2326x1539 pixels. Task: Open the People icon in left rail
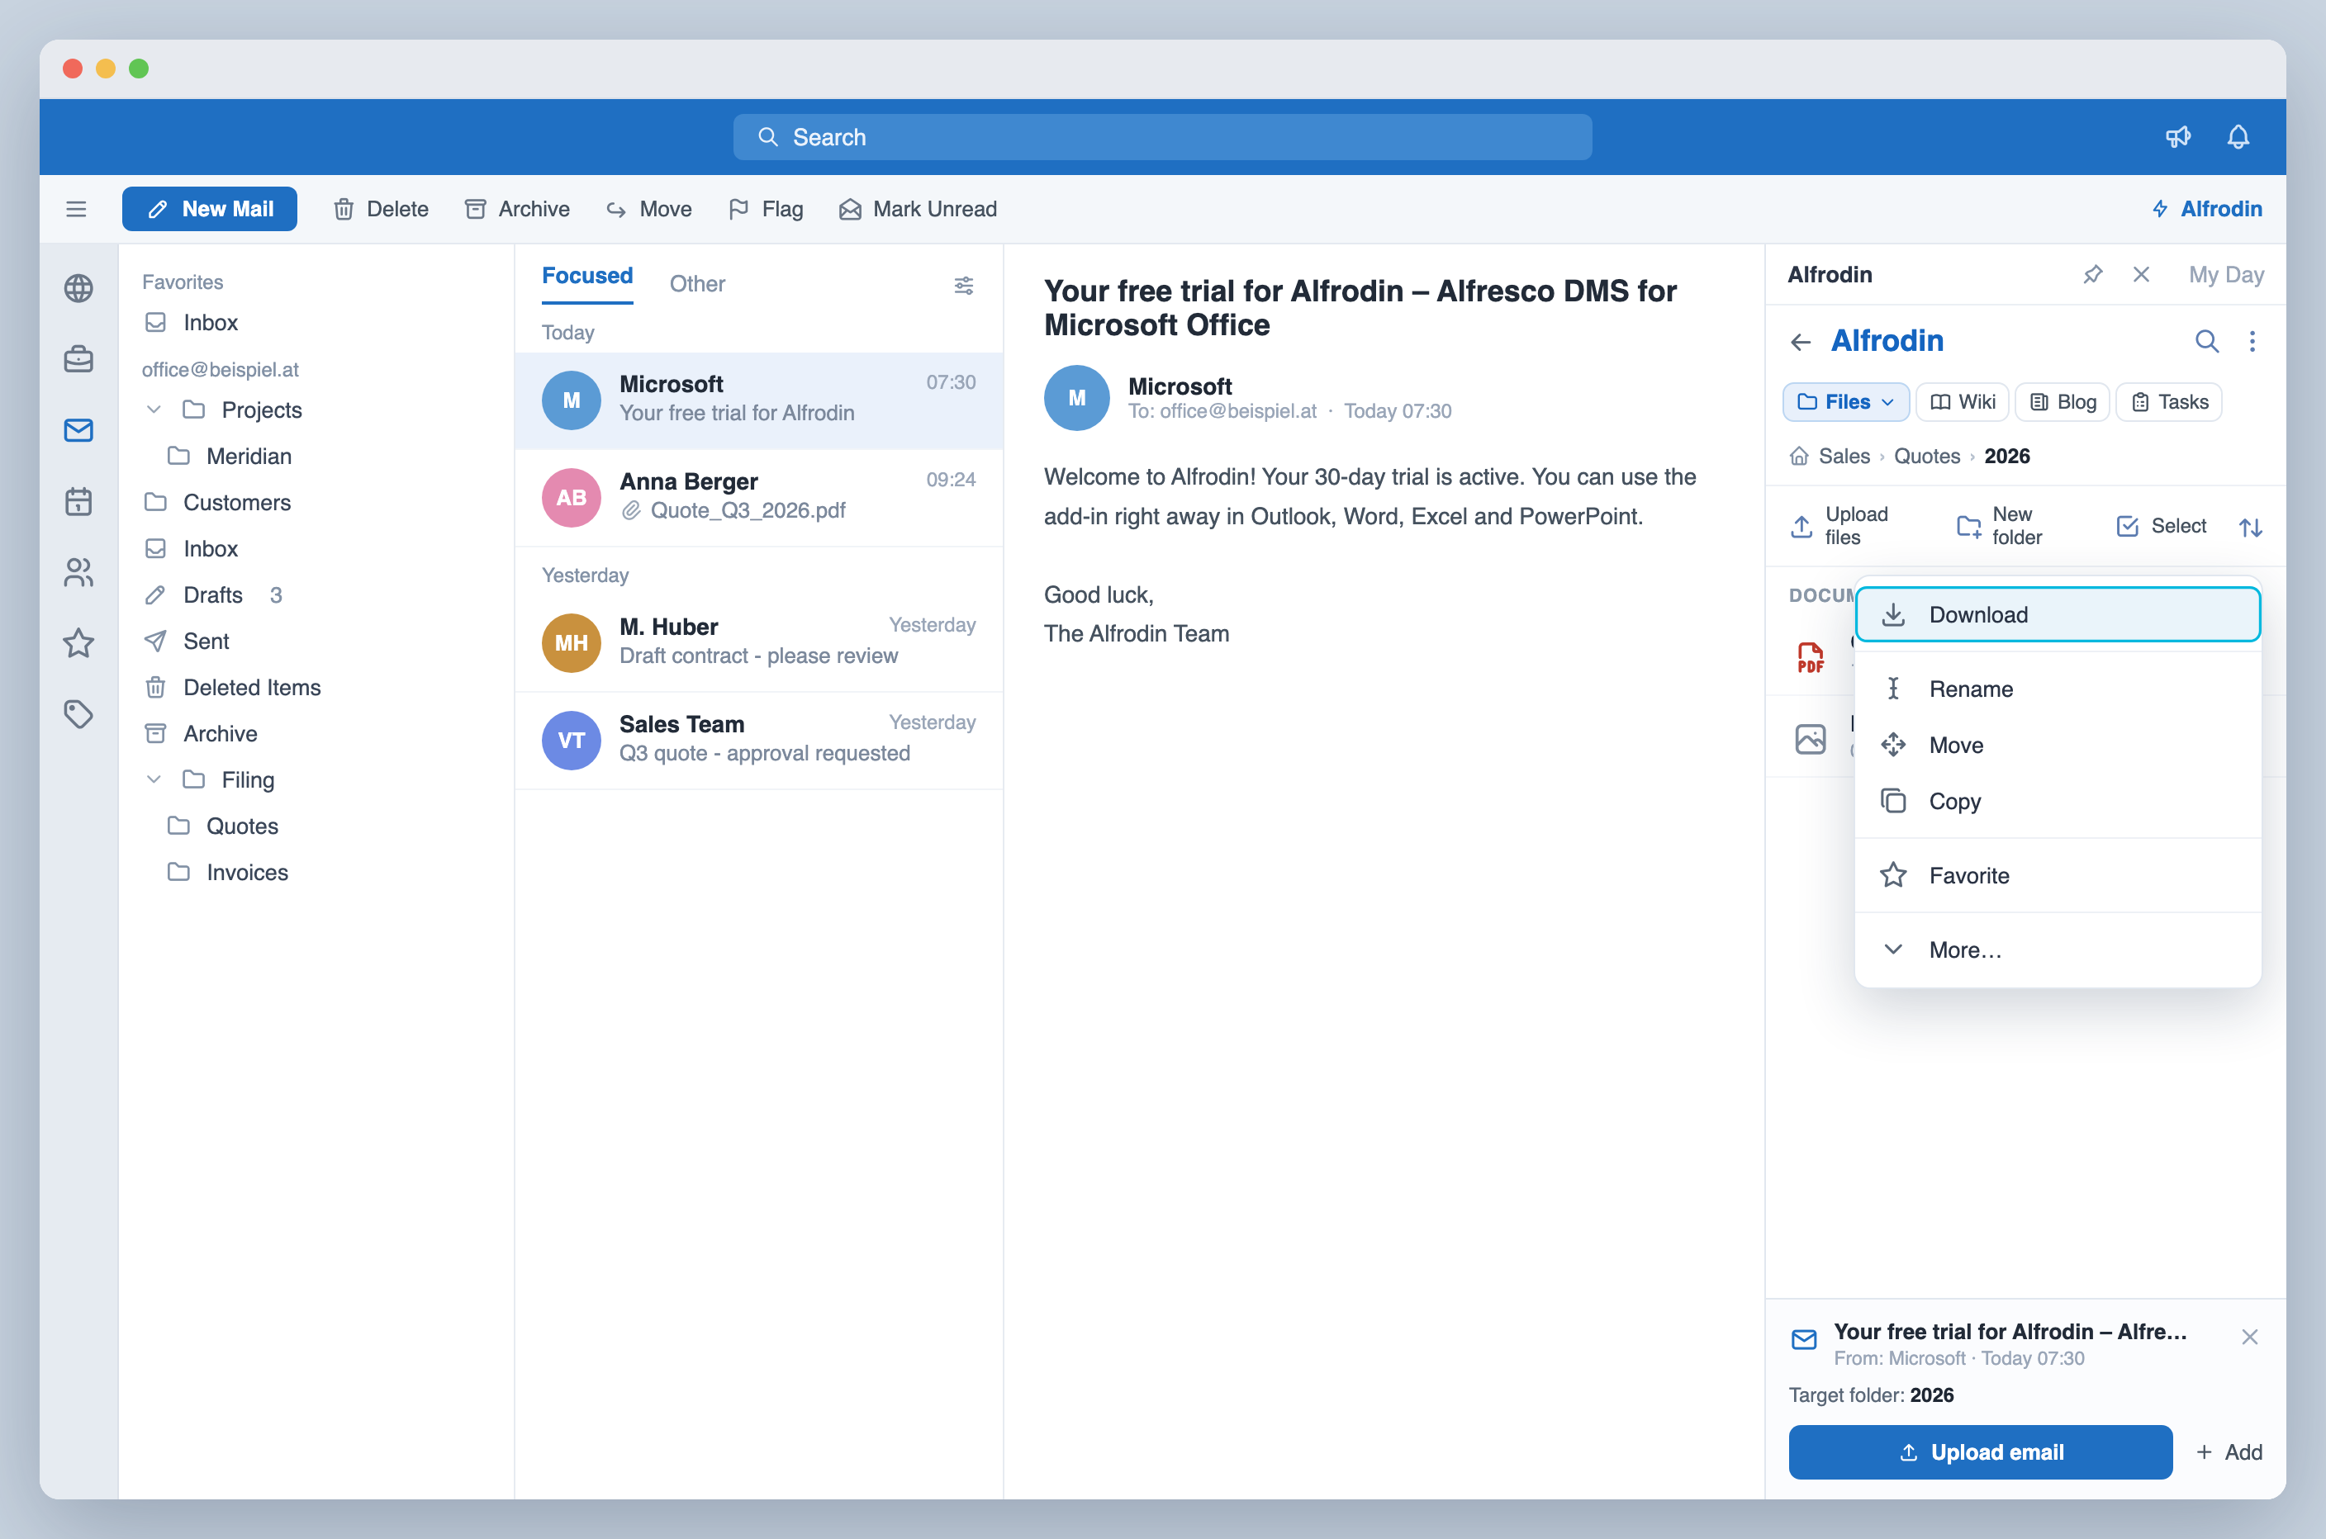point(78,572)
